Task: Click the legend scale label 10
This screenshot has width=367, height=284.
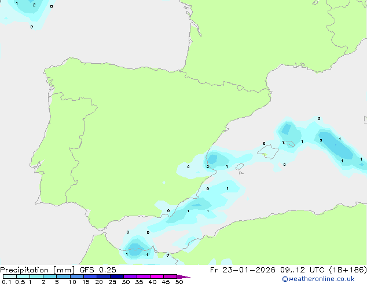Action: [72, 282]
